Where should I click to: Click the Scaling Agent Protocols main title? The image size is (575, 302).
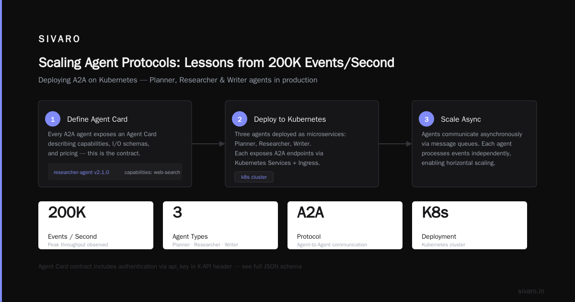coord(217,63)
